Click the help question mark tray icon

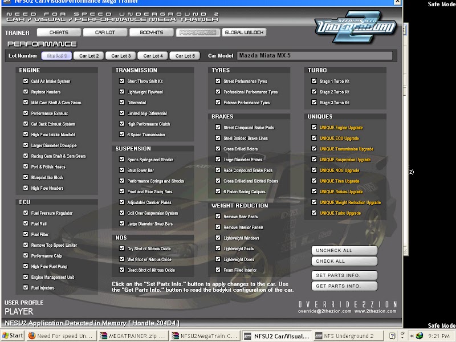[392, 336]
